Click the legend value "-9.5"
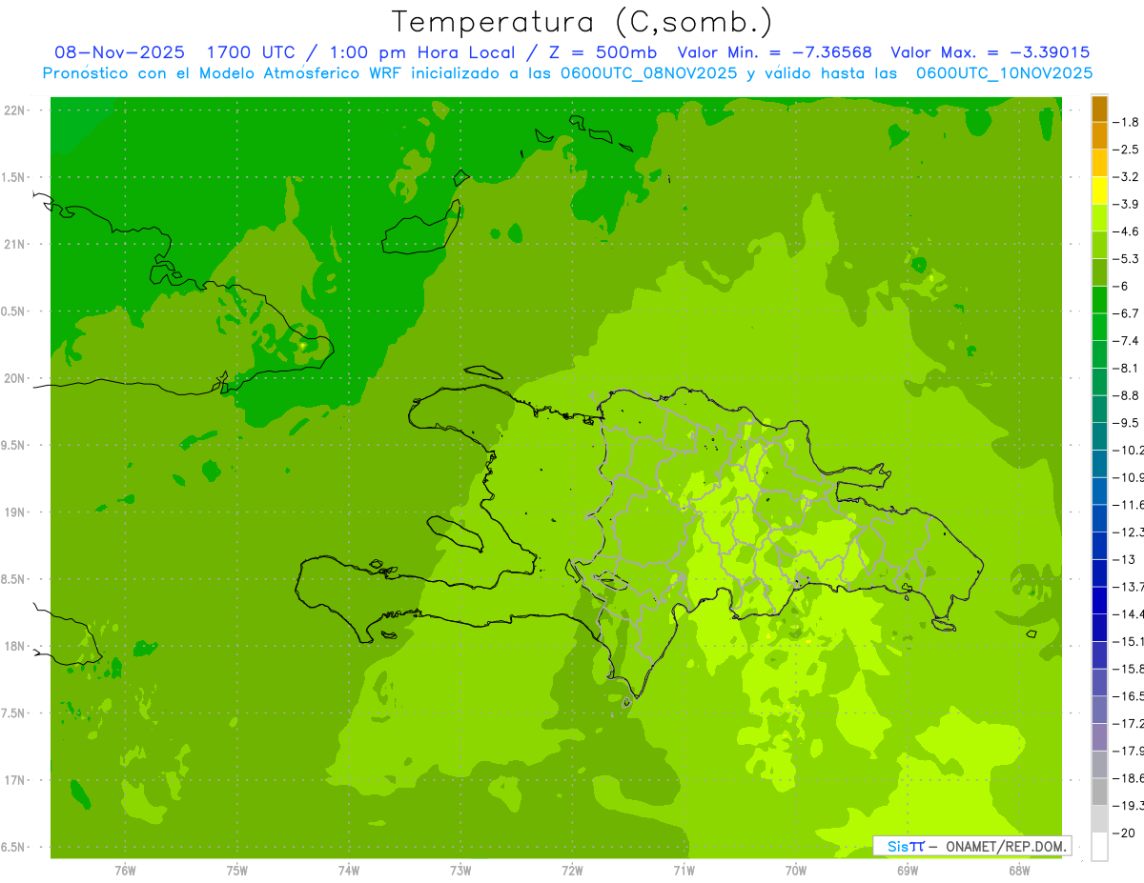This screenshot has height=883, width=1144. point(1127,423)
